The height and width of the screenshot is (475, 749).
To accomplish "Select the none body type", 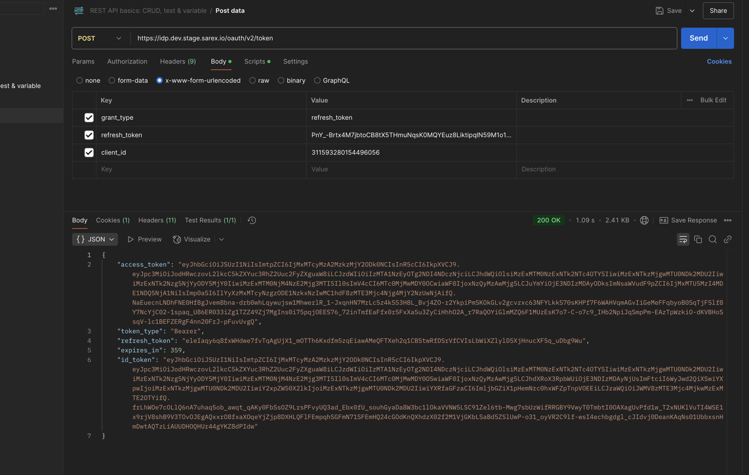I will [x=79, y=80].
